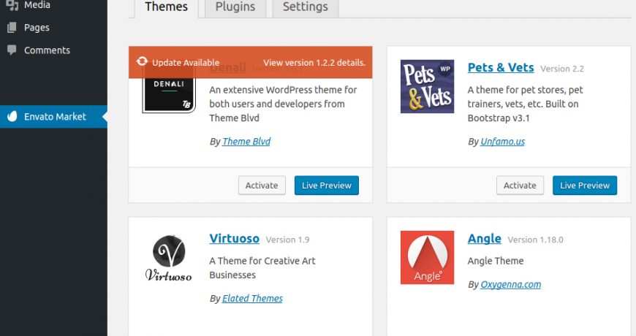Switch to the Settings tab

point(306,7)
